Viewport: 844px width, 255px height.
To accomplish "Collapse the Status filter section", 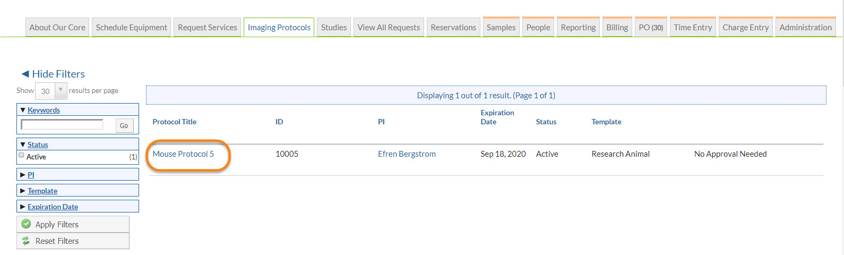I will click(x=23, y=144).
